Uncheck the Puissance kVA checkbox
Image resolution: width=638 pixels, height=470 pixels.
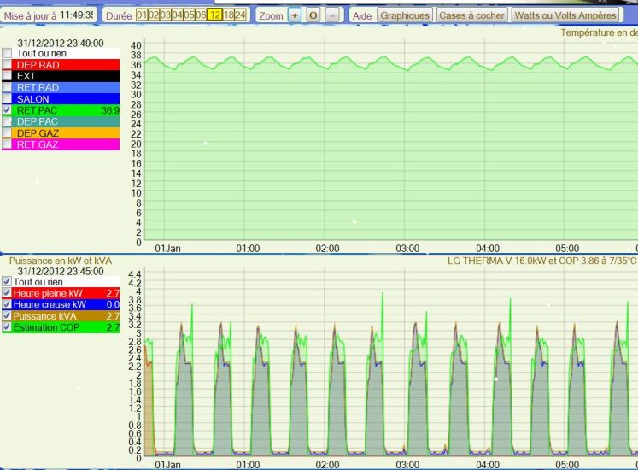point(8,315)
